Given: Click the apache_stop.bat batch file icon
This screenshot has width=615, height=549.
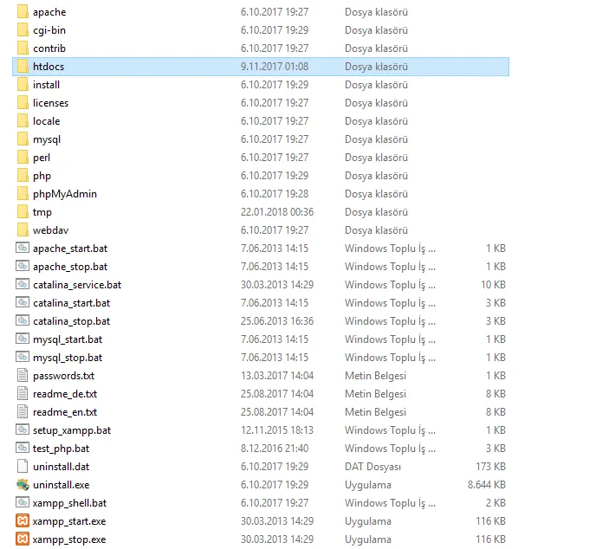Looking at the screenshot, I should [23, 266].
